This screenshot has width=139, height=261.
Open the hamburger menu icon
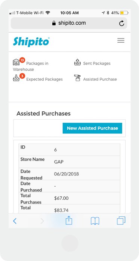[121, 40]
